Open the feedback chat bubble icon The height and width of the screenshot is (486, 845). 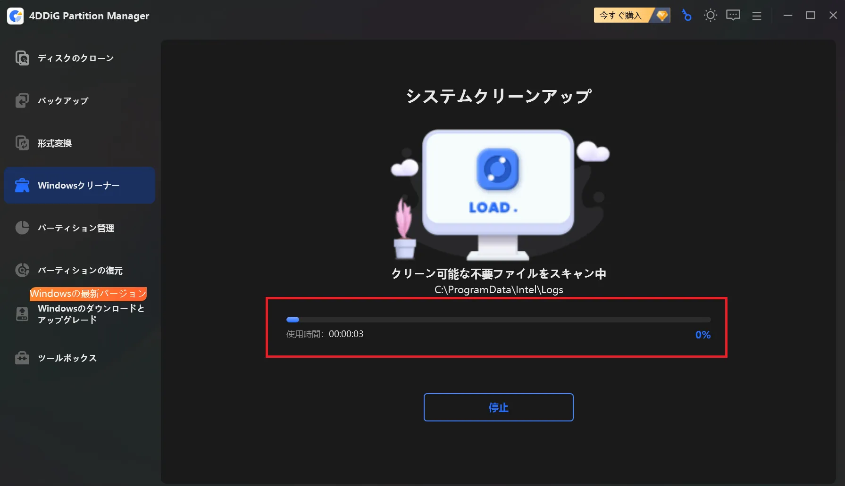(733, 16)
